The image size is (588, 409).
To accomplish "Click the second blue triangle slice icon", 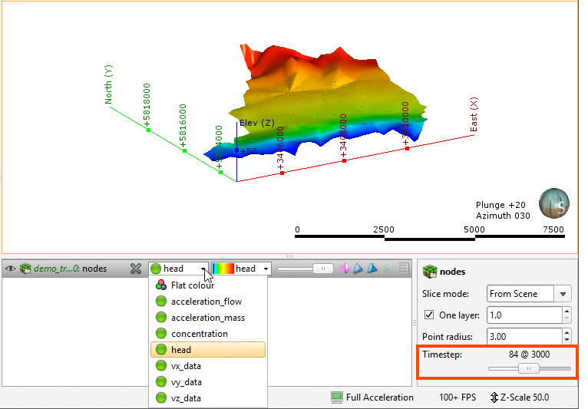I will coord(372,269).
